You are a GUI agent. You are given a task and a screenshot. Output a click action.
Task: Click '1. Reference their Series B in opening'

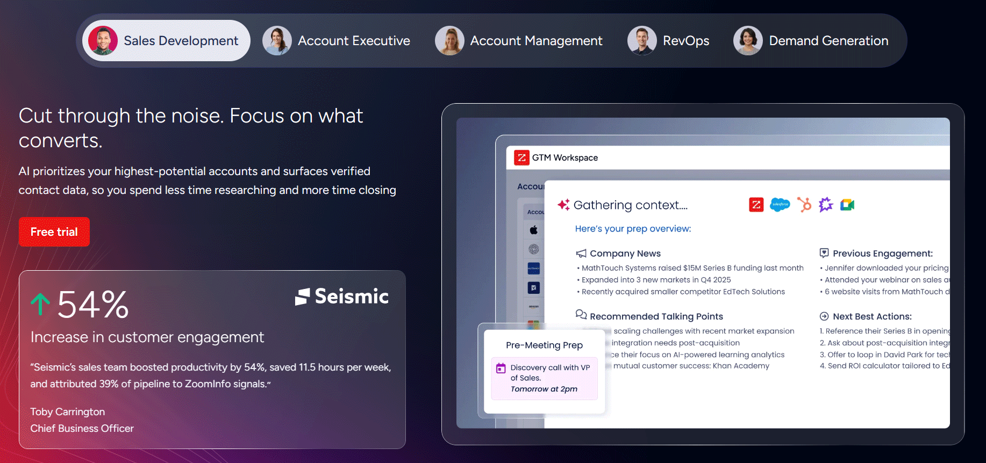(x=884, y=331)
